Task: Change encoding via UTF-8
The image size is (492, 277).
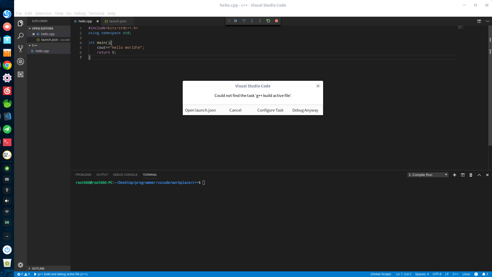Action: pos(437,274)
